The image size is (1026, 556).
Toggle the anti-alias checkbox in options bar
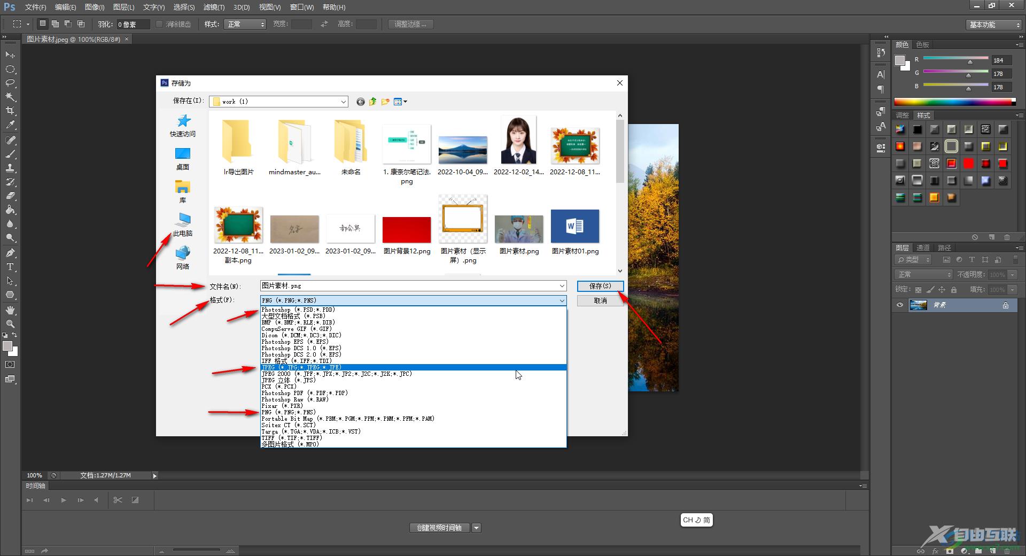tap(159, 24)
